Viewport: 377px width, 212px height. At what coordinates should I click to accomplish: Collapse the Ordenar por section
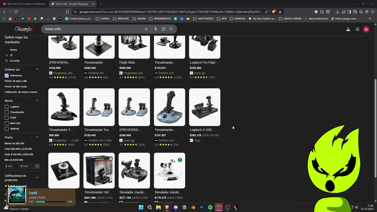(37, 69)
